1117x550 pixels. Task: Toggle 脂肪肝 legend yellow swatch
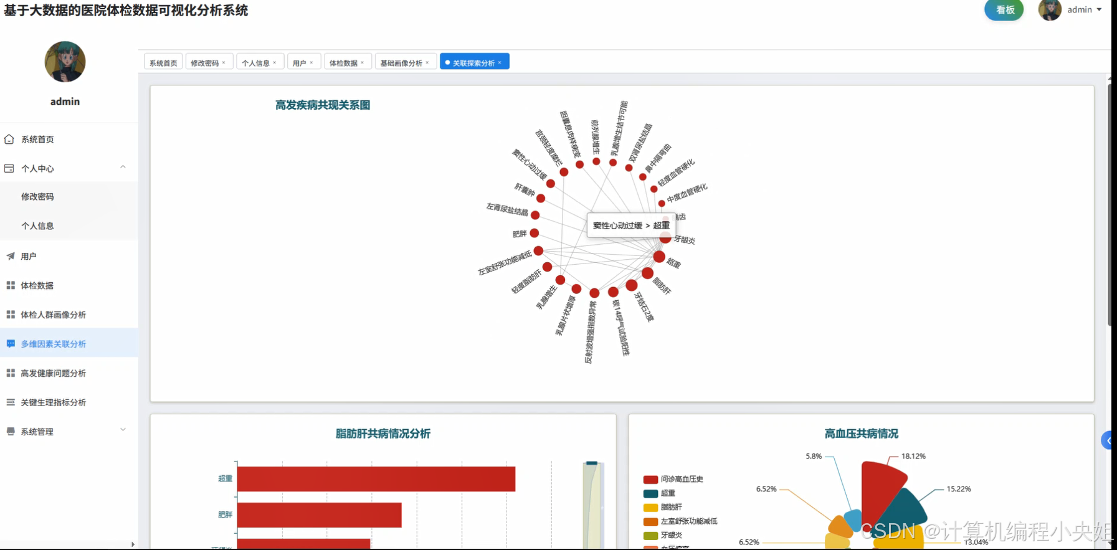[650, 508]
